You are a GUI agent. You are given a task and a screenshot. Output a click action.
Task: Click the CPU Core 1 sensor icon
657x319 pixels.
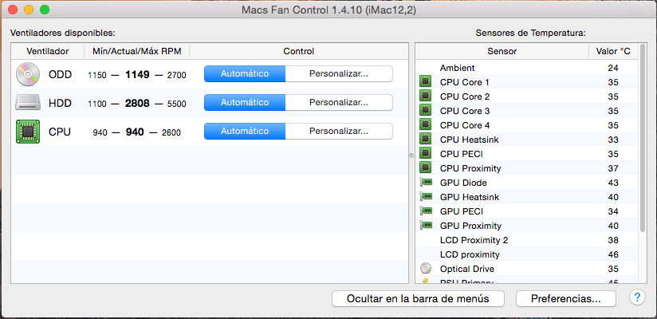tap(425, 82)
